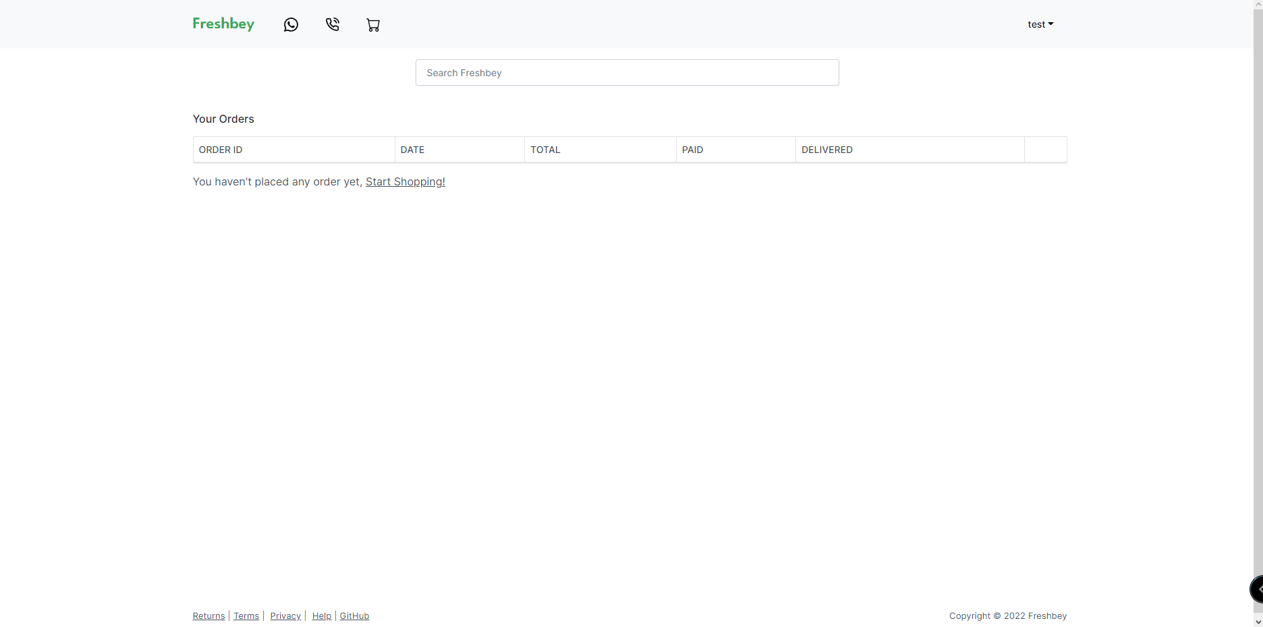Click the phone call icon
The image size is (1263, 627).
pos(332,25)
